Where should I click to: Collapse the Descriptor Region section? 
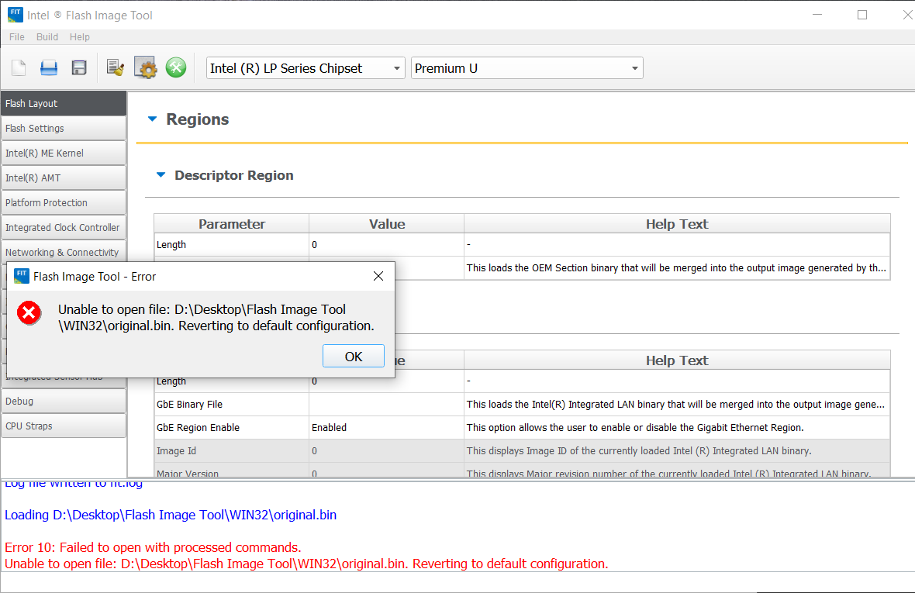click(x=161, y=175)
